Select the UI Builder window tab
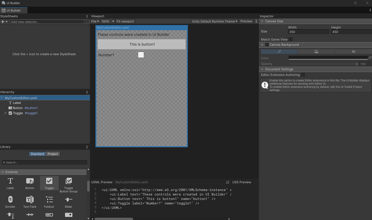The image size is (372, 220). [14, 10]
